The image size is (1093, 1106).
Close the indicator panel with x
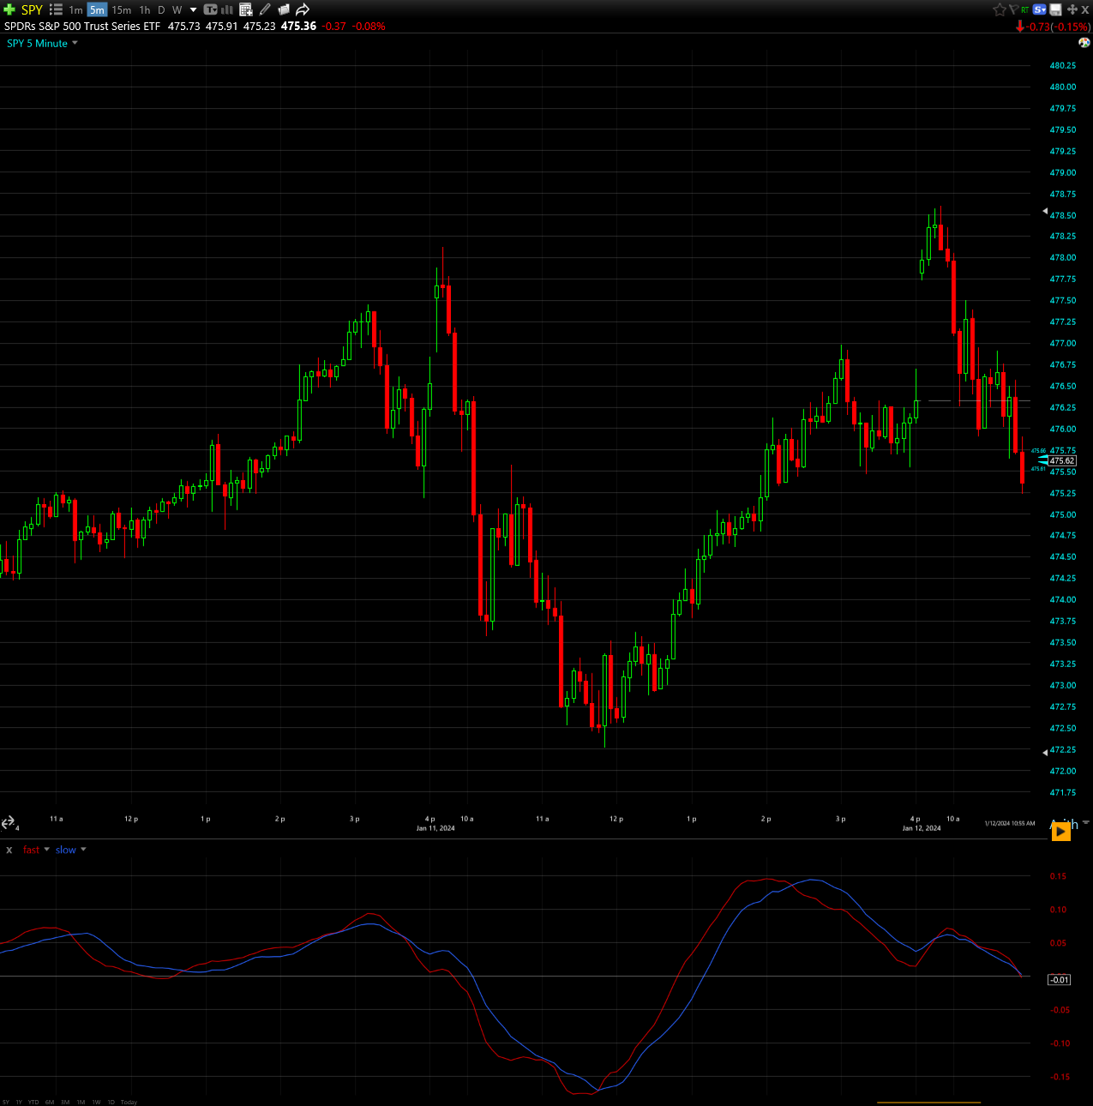[x=9, y=850]
